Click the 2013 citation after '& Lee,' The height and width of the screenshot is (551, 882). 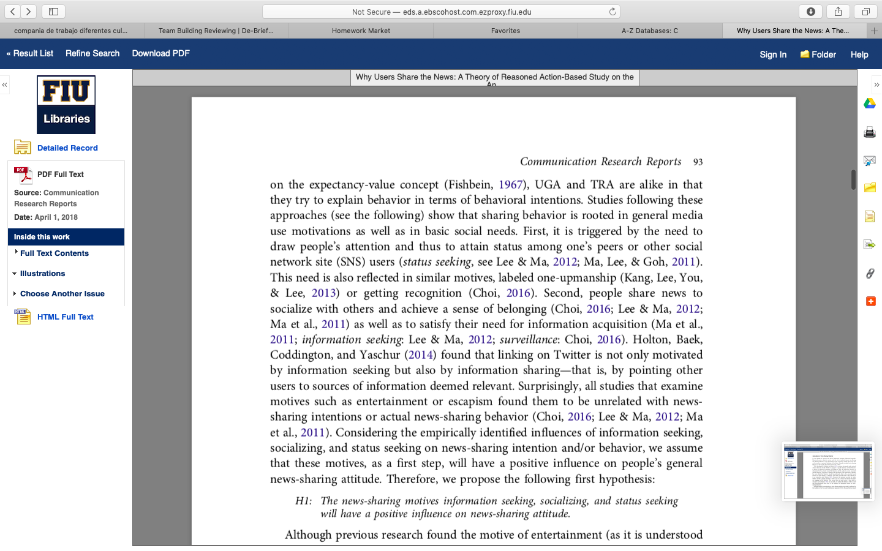(x=323, y=293)
